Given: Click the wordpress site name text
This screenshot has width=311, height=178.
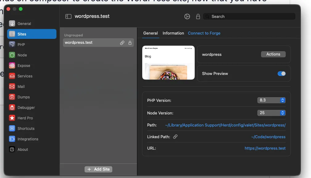Looking at the screenshot, I should [x=212, y=55].
